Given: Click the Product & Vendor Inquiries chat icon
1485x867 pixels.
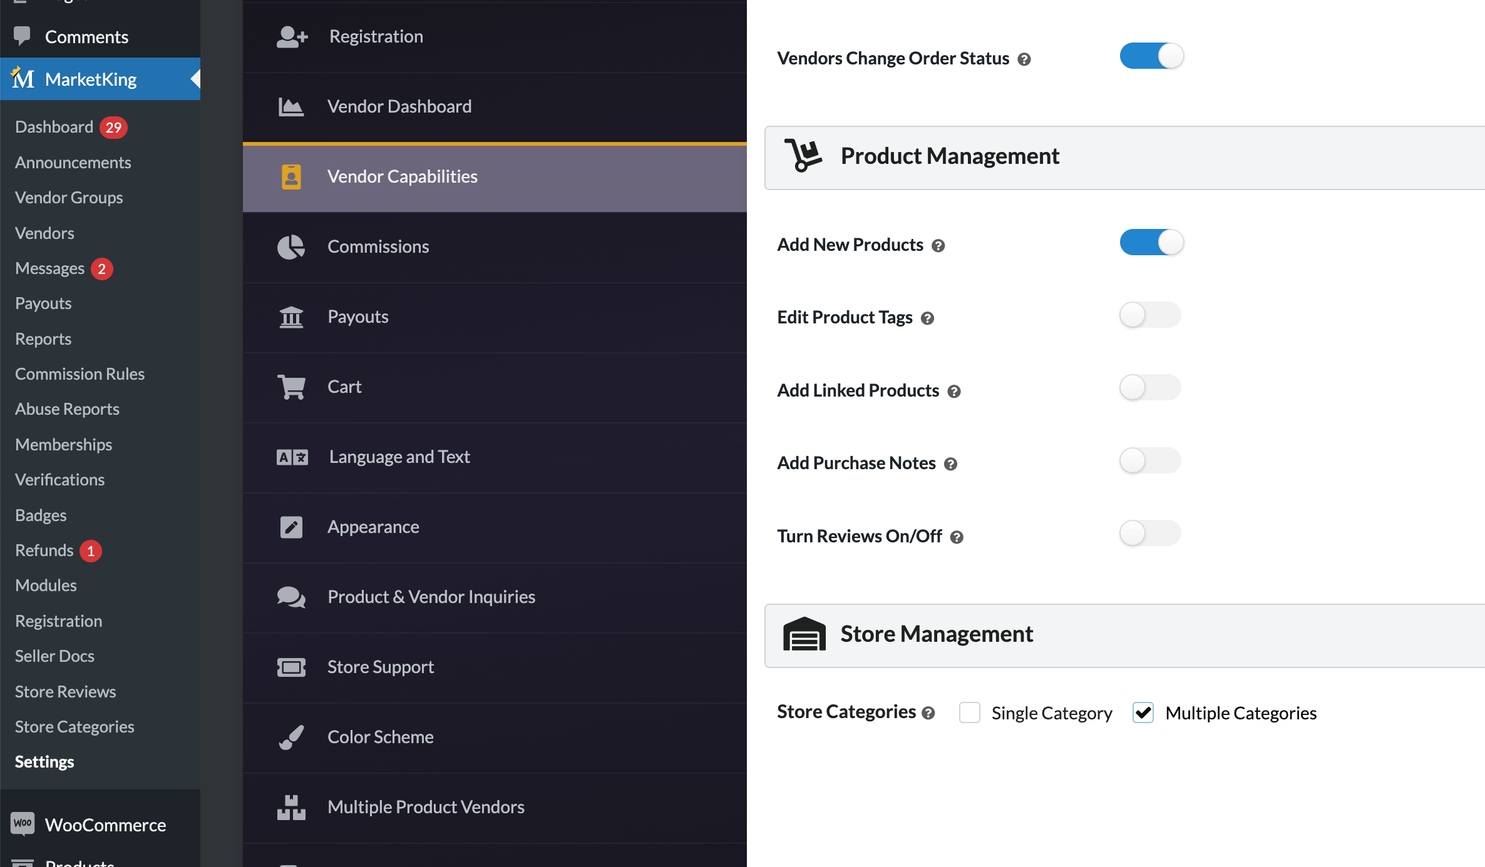Looking at the screenshot, I should (291, 597).
